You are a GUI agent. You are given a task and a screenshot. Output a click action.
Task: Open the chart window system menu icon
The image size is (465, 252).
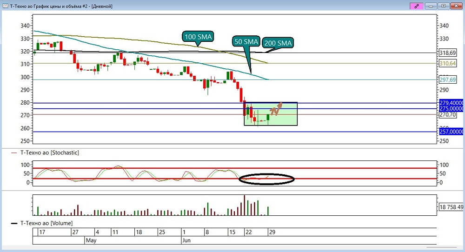click(5, 6)
